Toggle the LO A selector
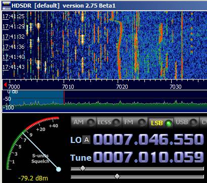207x183 pixels. tap(86, 140)
